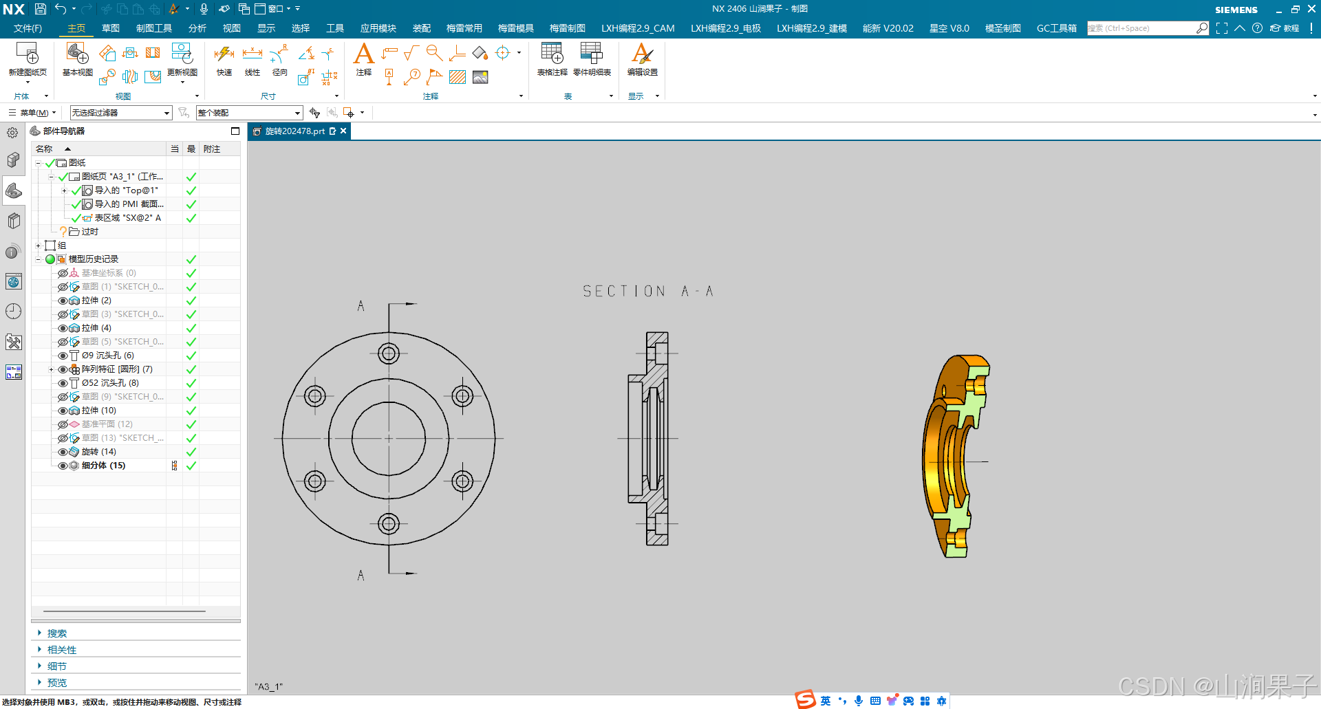
Task: Click the 表格注释 tabular note icon
Action: 552,54
